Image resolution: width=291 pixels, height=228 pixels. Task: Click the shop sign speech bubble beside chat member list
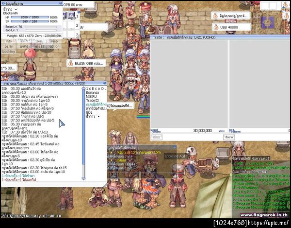(x=120, y=106)
